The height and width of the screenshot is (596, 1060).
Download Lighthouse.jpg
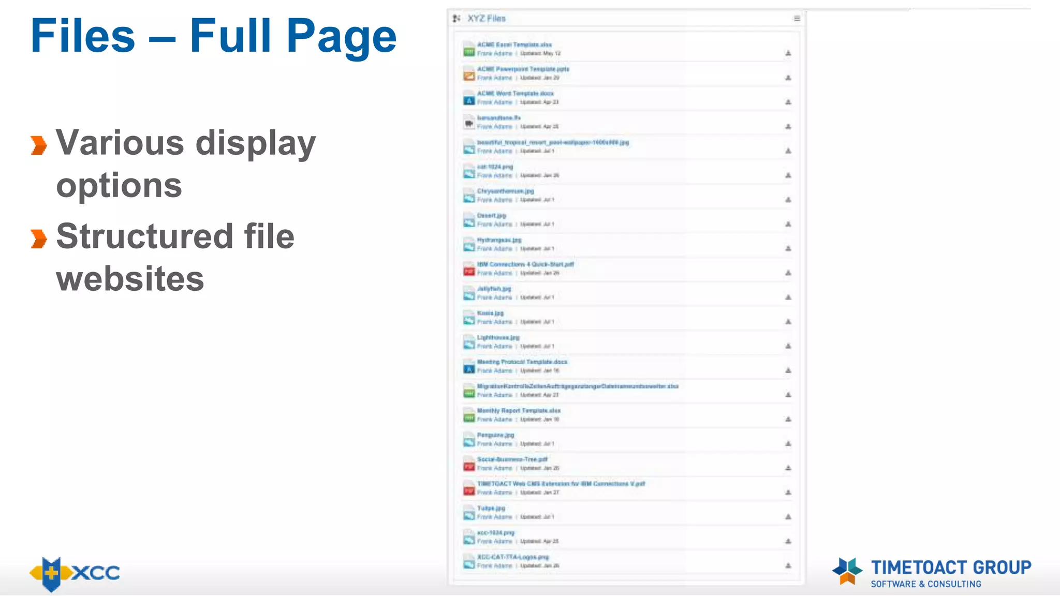point(788,346)
